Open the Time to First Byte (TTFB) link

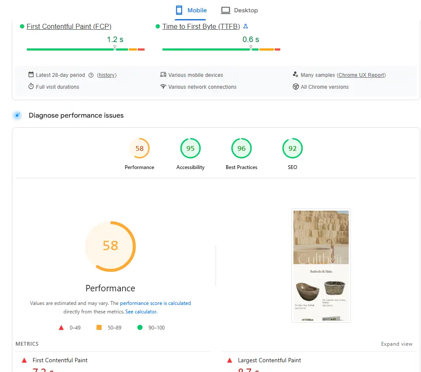[201, 26]
